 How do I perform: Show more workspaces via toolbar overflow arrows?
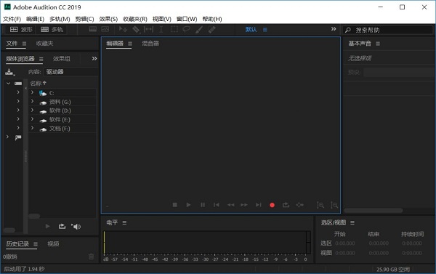pos(334,29)
